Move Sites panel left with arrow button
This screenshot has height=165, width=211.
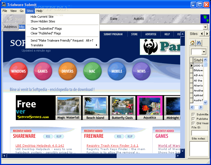click(x=202, y=34)
